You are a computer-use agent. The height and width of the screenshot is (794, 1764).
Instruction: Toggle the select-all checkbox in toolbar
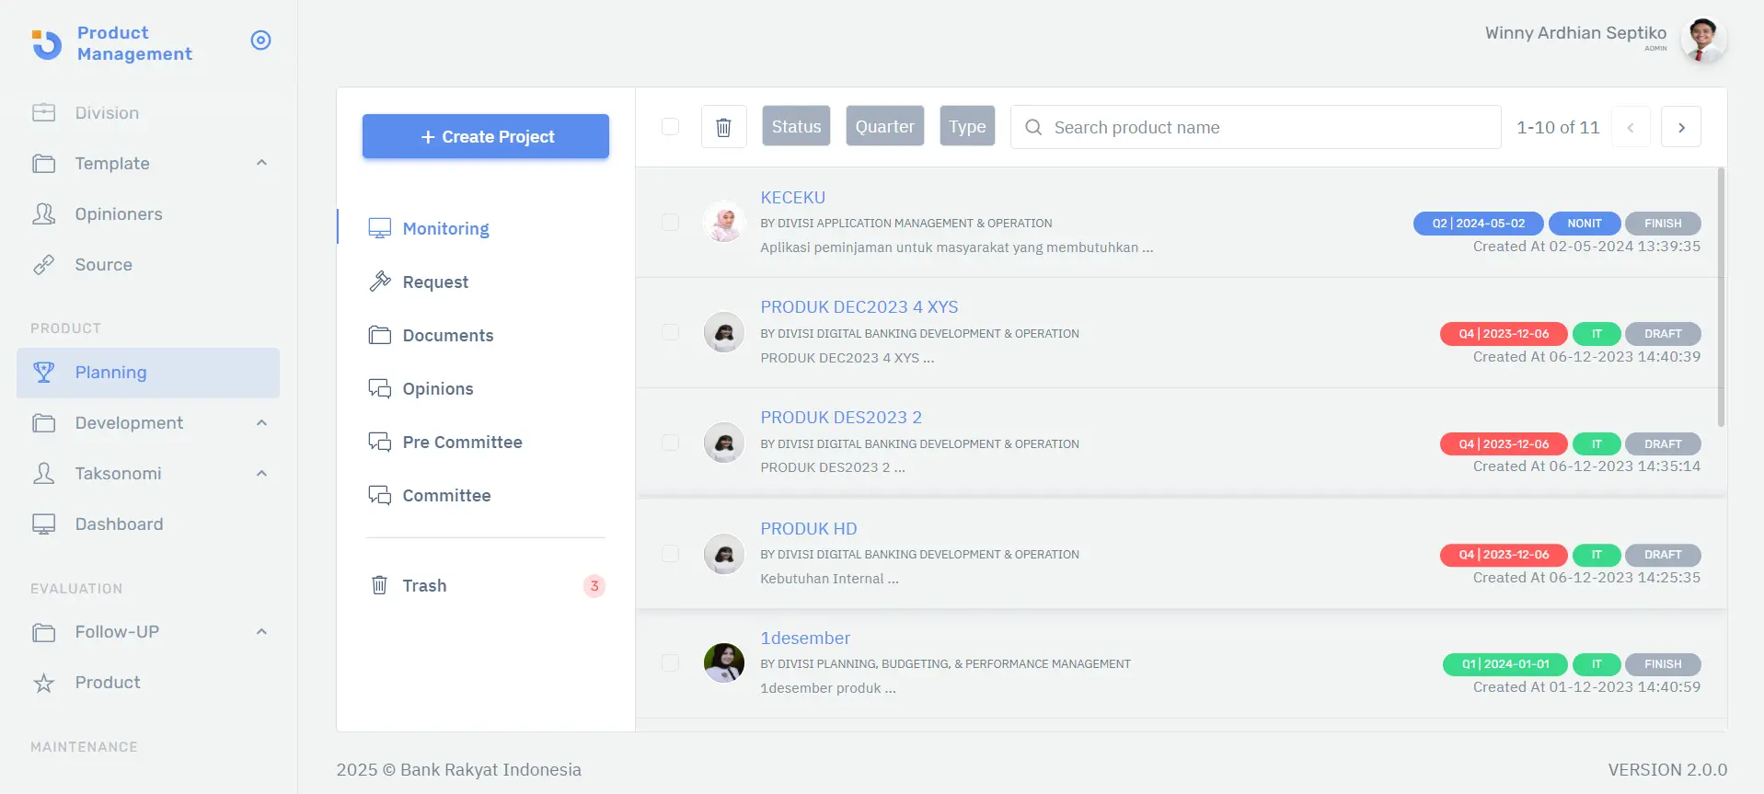(670, 127)
